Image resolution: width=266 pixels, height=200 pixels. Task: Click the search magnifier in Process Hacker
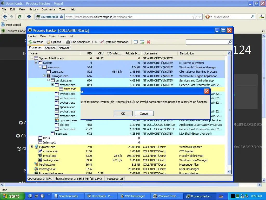(230, 42)
